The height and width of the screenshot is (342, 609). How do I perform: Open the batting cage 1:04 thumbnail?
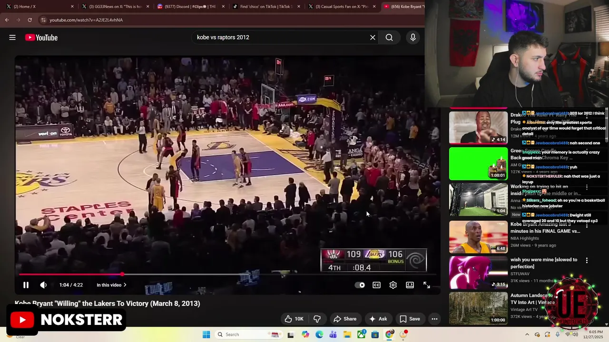pos(478,199)
